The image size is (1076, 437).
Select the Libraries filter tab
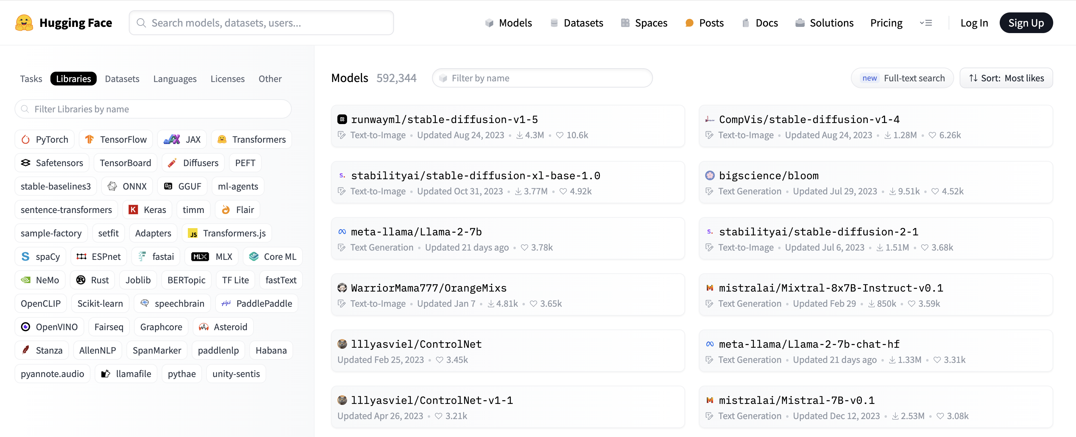[x=74, y=78]
